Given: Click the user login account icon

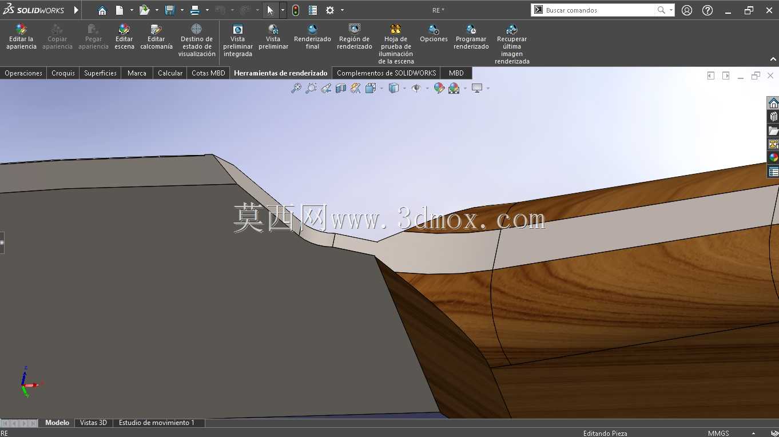Looking at the screenshot, I should click(687, 10).
